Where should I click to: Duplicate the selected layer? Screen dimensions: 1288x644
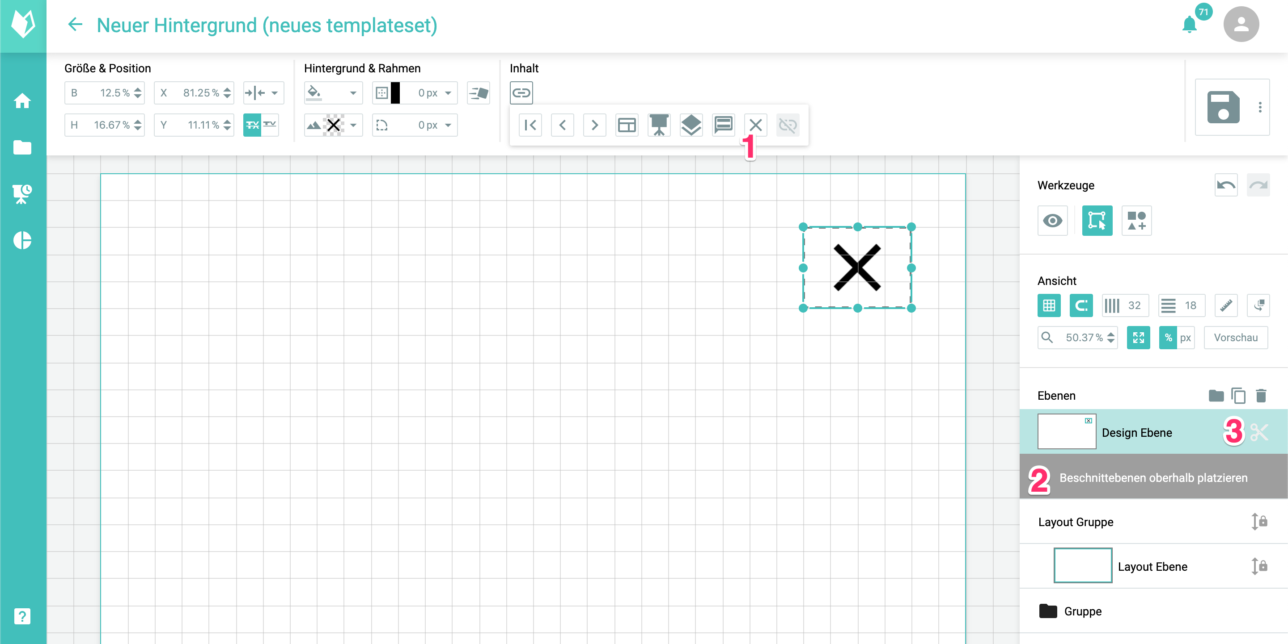(1238, 395)
